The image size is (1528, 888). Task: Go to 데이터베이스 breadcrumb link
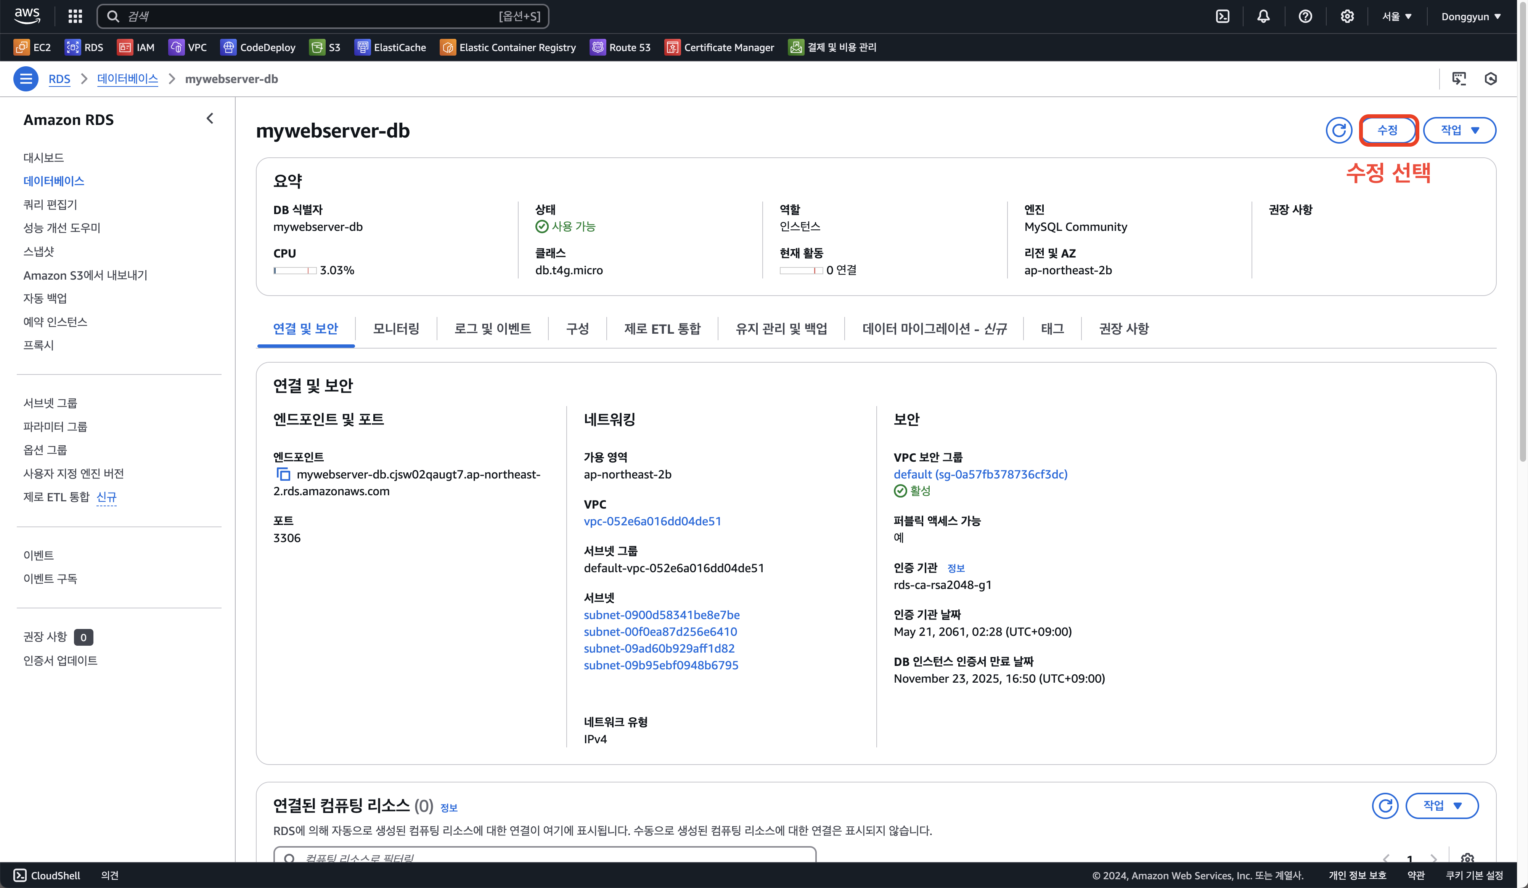click(x=127, y=79)
